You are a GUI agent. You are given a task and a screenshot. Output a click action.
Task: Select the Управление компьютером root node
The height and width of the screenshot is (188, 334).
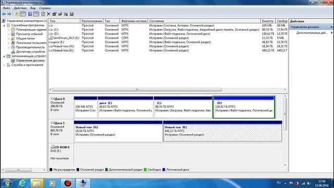(x=27, y=21)
